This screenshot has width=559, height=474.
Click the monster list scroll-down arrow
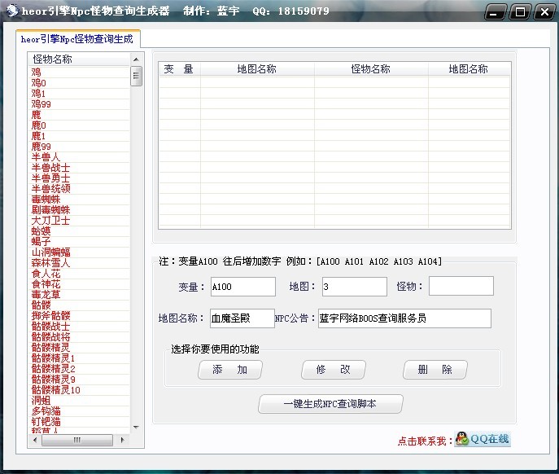(137, 428)
